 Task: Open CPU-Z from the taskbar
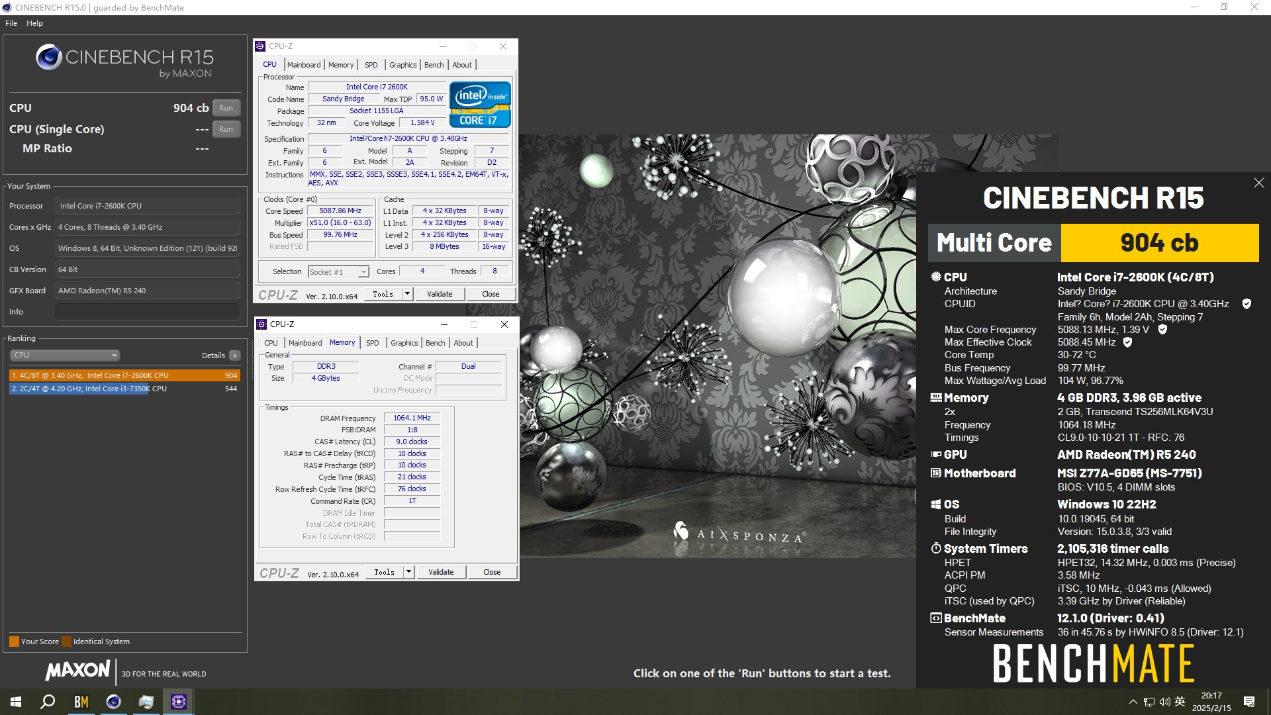coord(179,702)
